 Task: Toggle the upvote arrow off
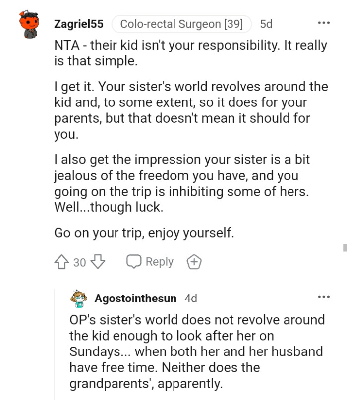tap(62, 261)
